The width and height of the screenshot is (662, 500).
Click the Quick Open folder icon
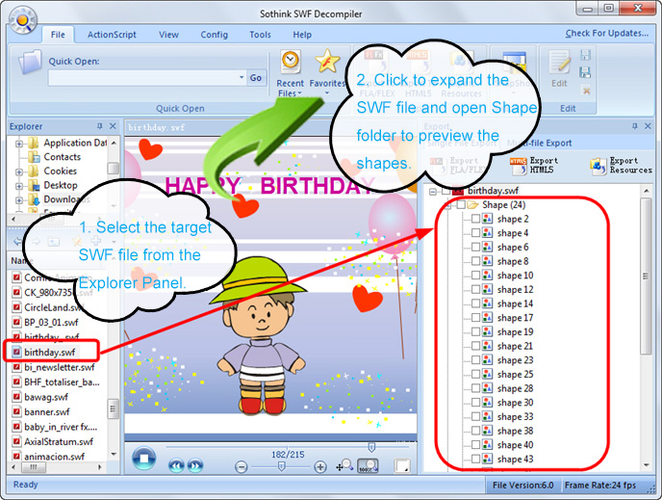(x=31, y=62)
